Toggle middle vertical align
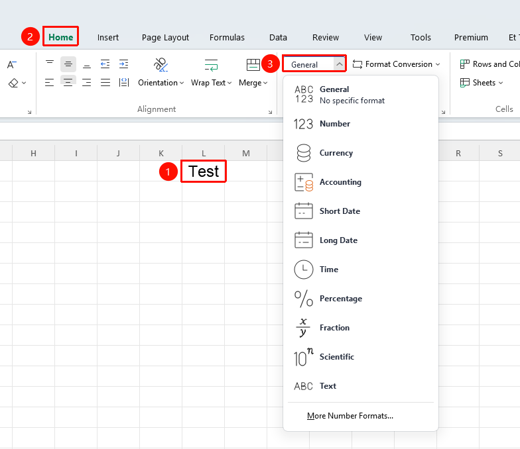This screenshot has height=449, width=520. pos(68,64)
